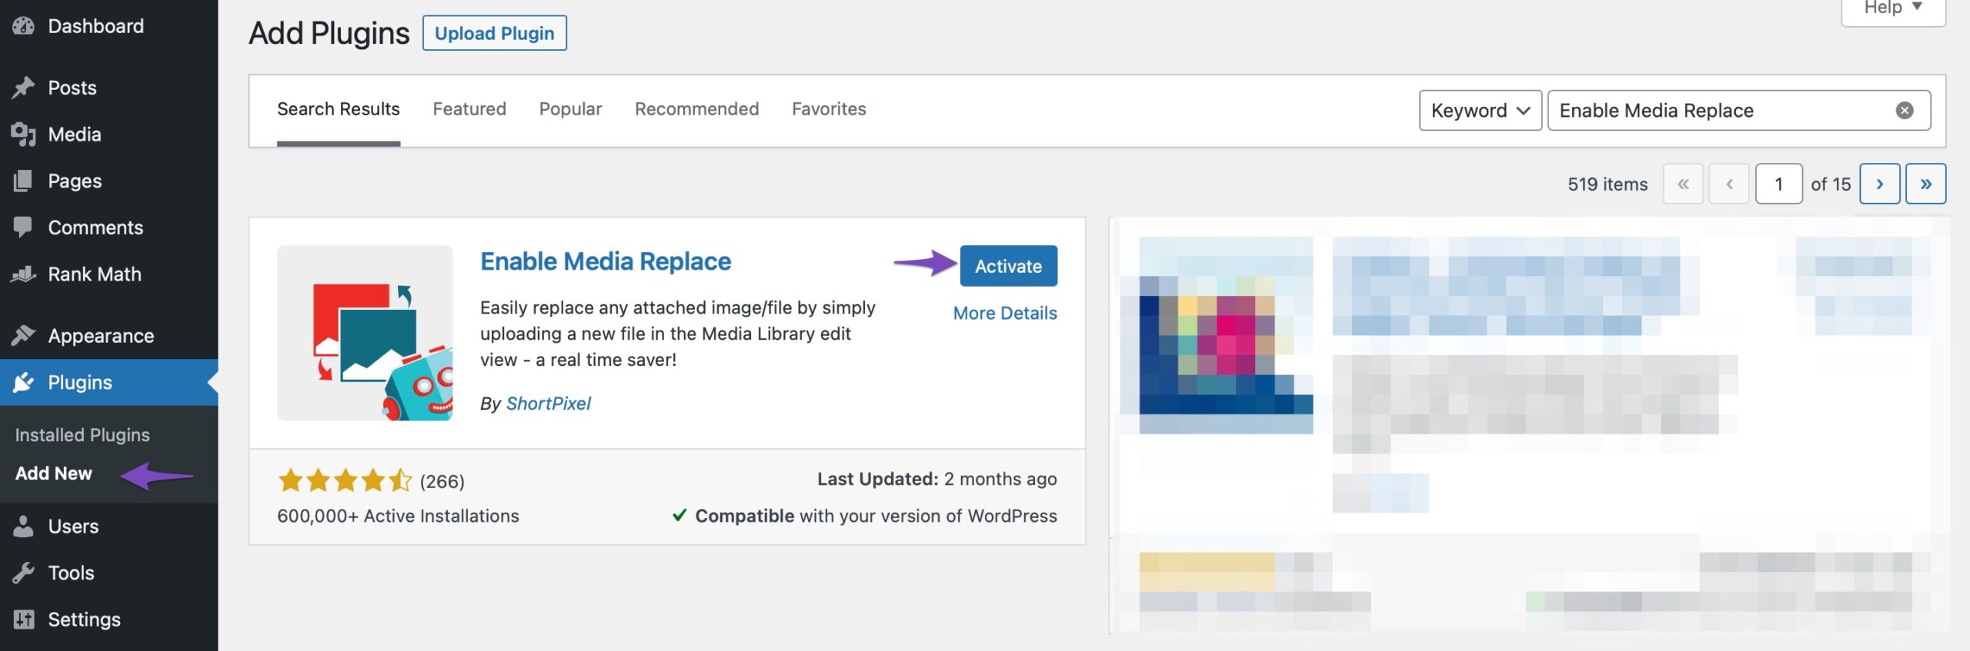The image size is (1970, 651).
Task: Open Rank Math menu item
Action: click(109, 274)
